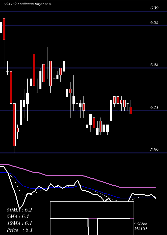
Task: Click the last red candlestick on the right
Action: coord(131,110)
